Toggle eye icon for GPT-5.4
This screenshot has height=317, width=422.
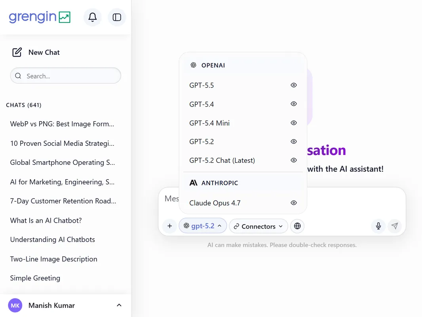pos(294,104)
